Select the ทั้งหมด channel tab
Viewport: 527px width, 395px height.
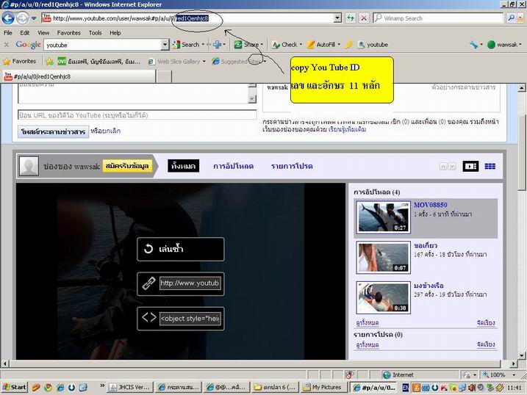tap(183, 166)
